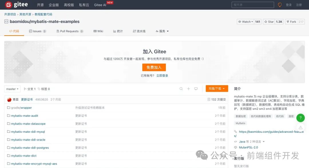Click the folder icon for mybatis-mate-ddl-oracle
This screenshot has width=309, height=168.
[x=9, y=140]
